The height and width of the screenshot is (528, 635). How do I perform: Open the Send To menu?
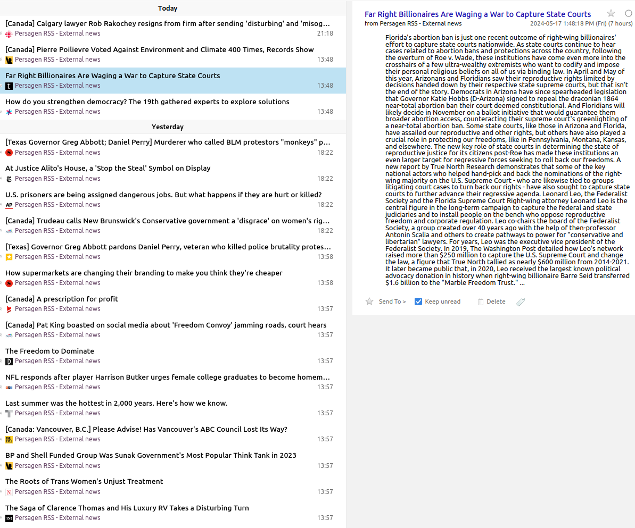click(392, 301)
